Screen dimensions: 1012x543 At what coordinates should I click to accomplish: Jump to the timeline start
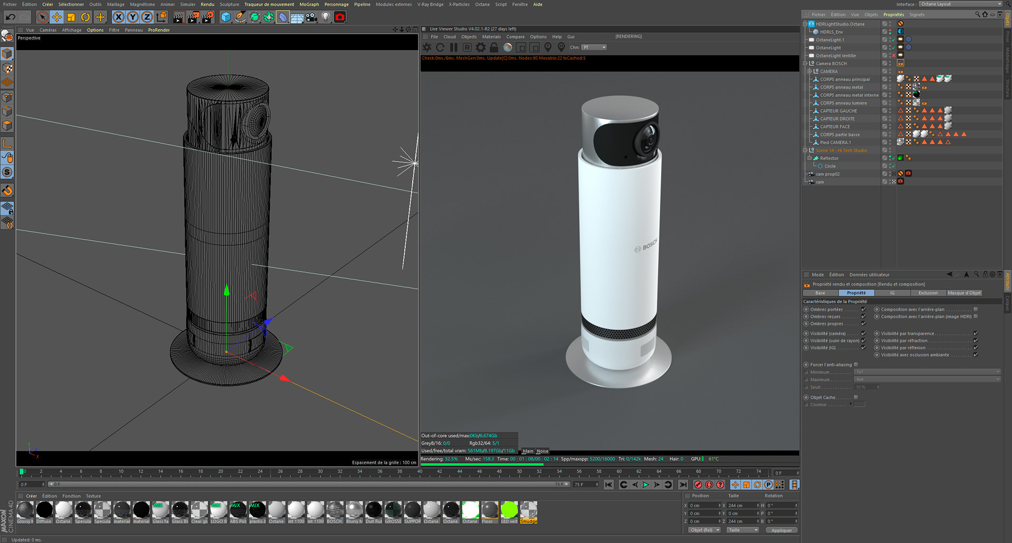pyautogui.click(x=609, y=485)
